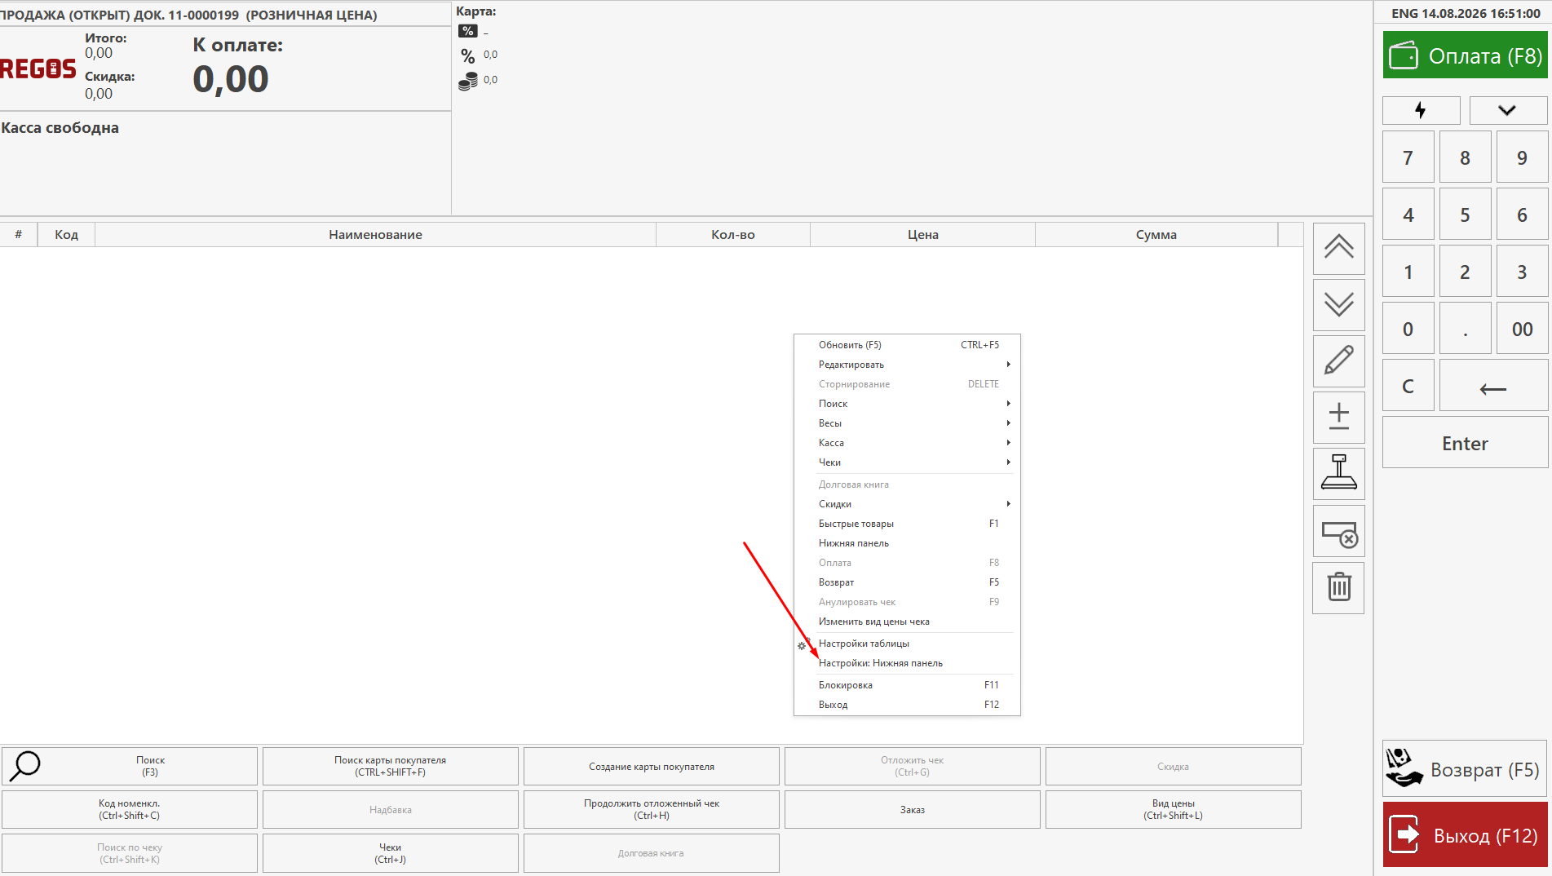The image size is (1552, 876).
Task: Select Блокировка F11 menu entry
Action: [x=907, y=685]
